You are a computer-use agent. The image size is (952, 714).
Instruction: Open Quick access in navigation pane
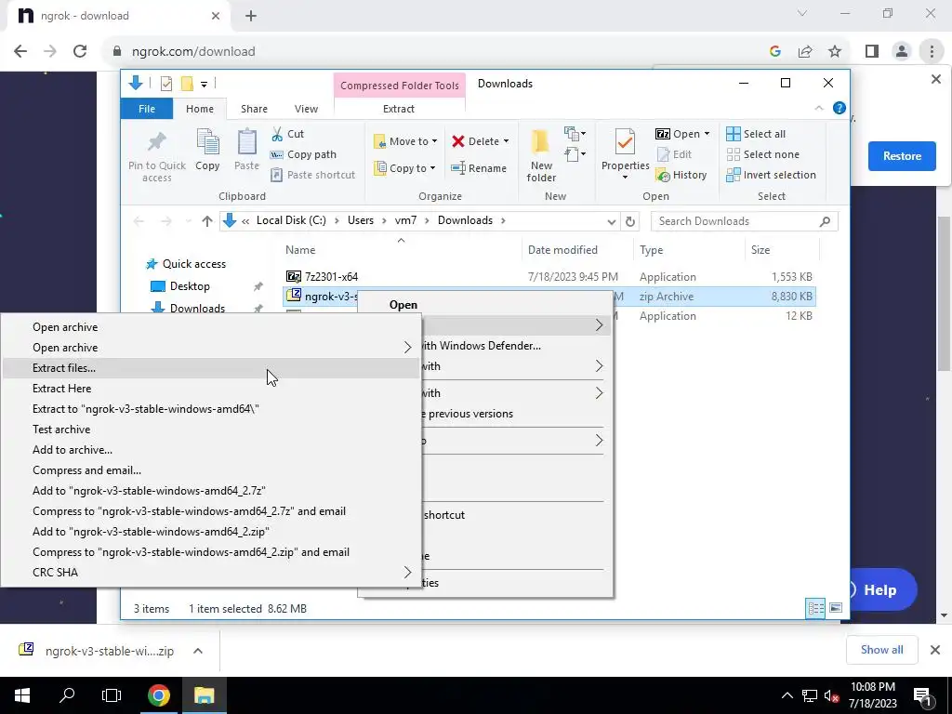[x=193, y=263]
